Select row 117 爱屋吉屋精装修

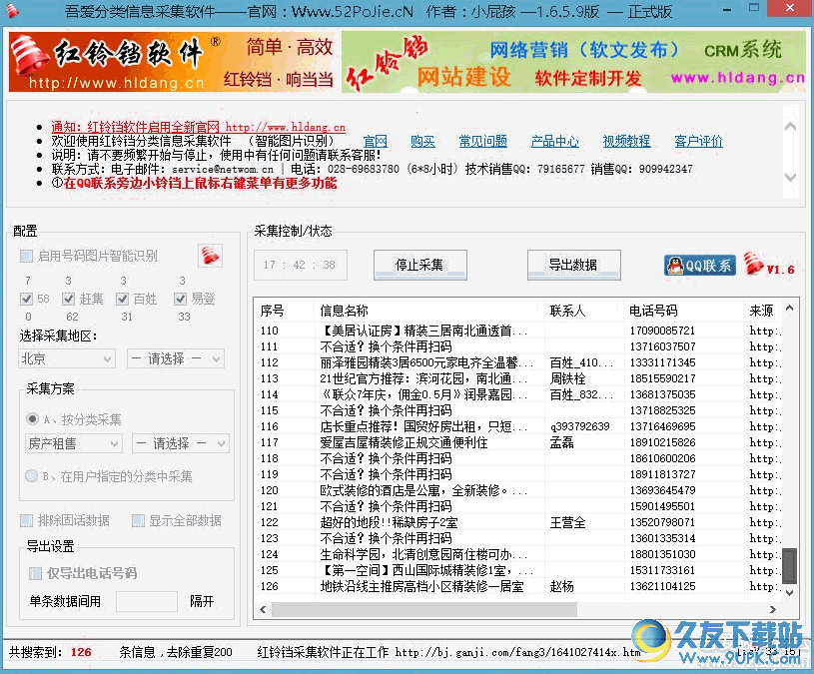[x=518, y=442]
